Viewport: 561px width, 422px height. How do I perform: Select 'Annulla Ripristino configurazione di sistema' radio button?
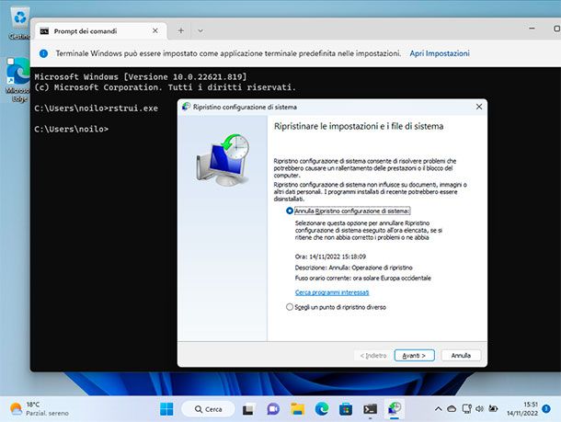[x=290, y=211]
